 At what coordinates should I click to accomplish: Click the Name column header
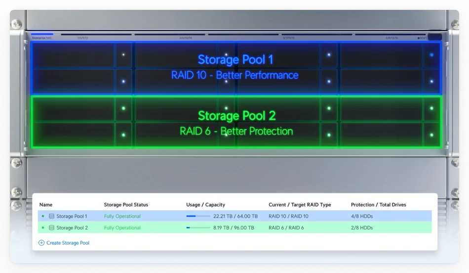click(x=46, y=205)
